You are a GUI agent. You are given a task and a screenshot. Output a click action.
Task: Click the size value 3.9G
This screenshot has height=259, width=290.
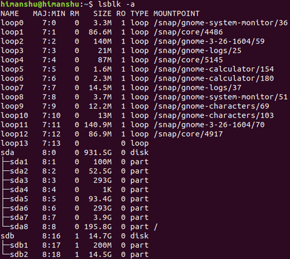click(103, 217)
